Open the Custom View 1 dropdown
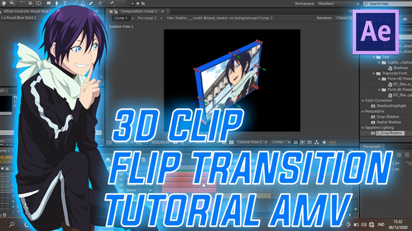Viewport: 412px width, 231px height. pos(252,142)
